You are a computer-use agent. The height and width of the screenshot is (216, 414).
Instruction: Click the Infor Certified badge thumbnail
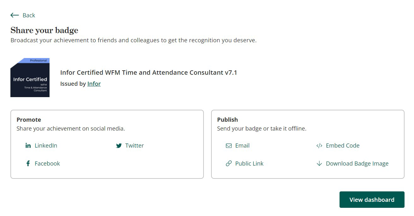(x=30, y=78)
